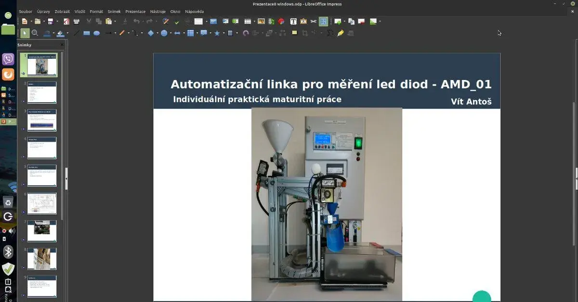This screenshot has width=578, height=302.
Task: Apply the Fill Color bucket swatch
Action: coord(60,33)
